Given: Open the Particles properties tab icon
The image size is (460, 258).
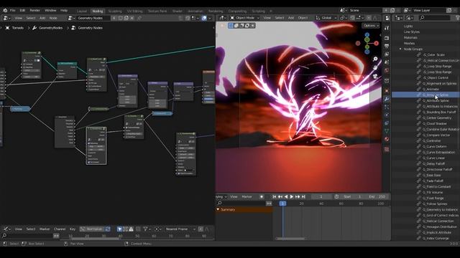Looking at the screenshot, I should (387, 107).
